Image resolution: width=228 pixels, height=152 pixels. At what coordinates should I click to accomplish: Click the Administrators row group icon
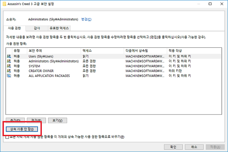(x=9, y=61)
